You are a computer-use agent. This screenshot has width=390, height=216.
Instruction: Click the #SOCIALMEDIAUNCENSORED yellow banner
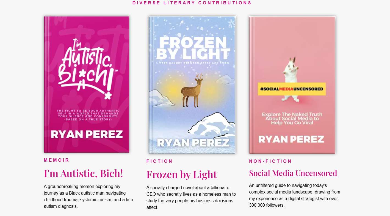[x=292, y=89]
